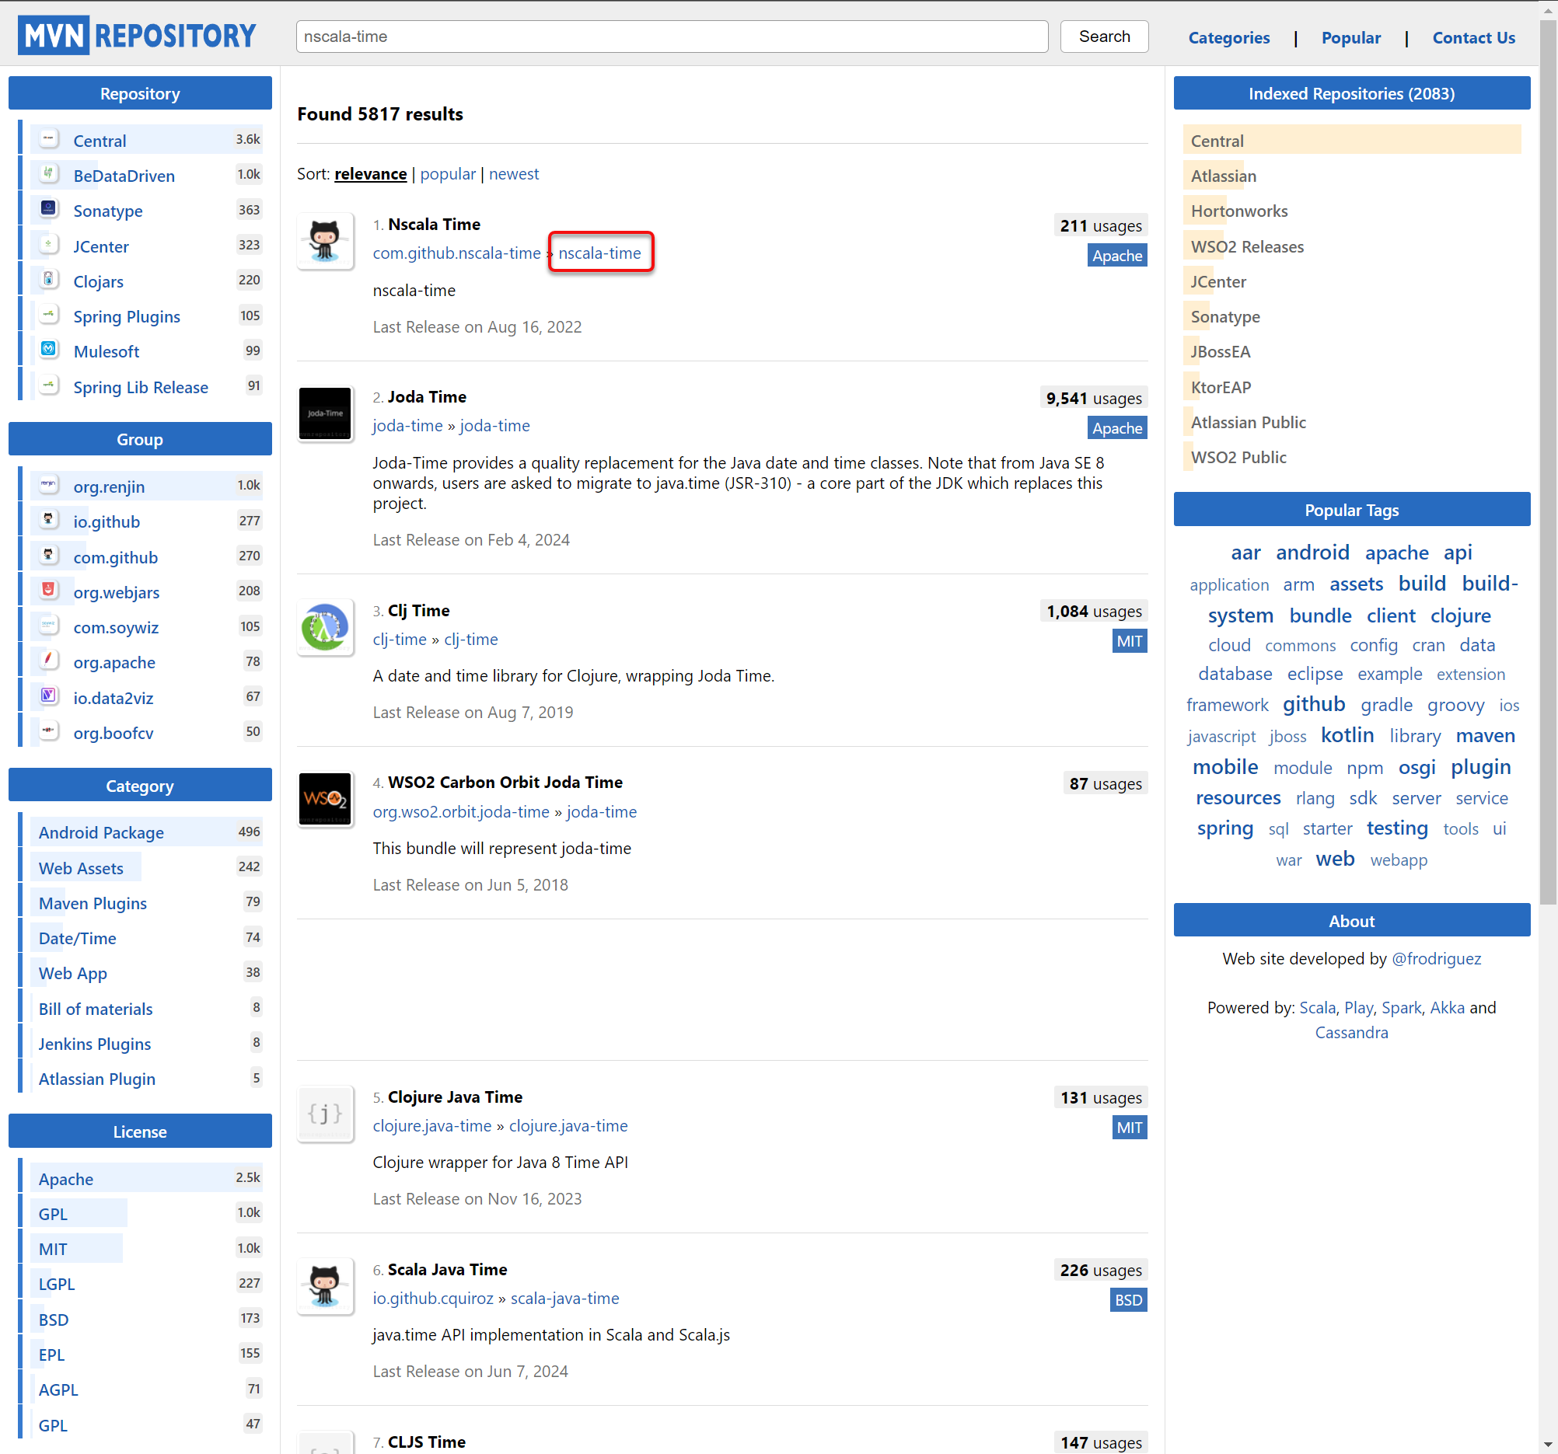Image resolution: width=1558 pixels, height=1454 pixels.
Task: Open the nscala-time artifact link
Action: [x=599, y=253]
